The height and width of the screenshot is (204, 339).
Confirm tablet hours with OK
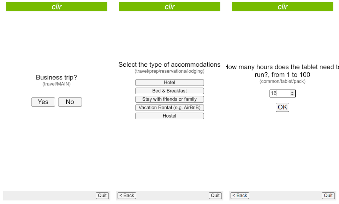tap(282, 107)
